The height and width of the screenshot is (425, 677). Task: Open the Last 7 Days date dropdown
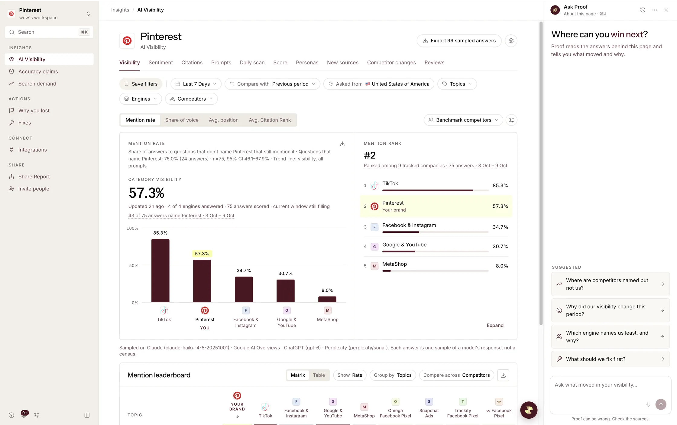point(196,84)
